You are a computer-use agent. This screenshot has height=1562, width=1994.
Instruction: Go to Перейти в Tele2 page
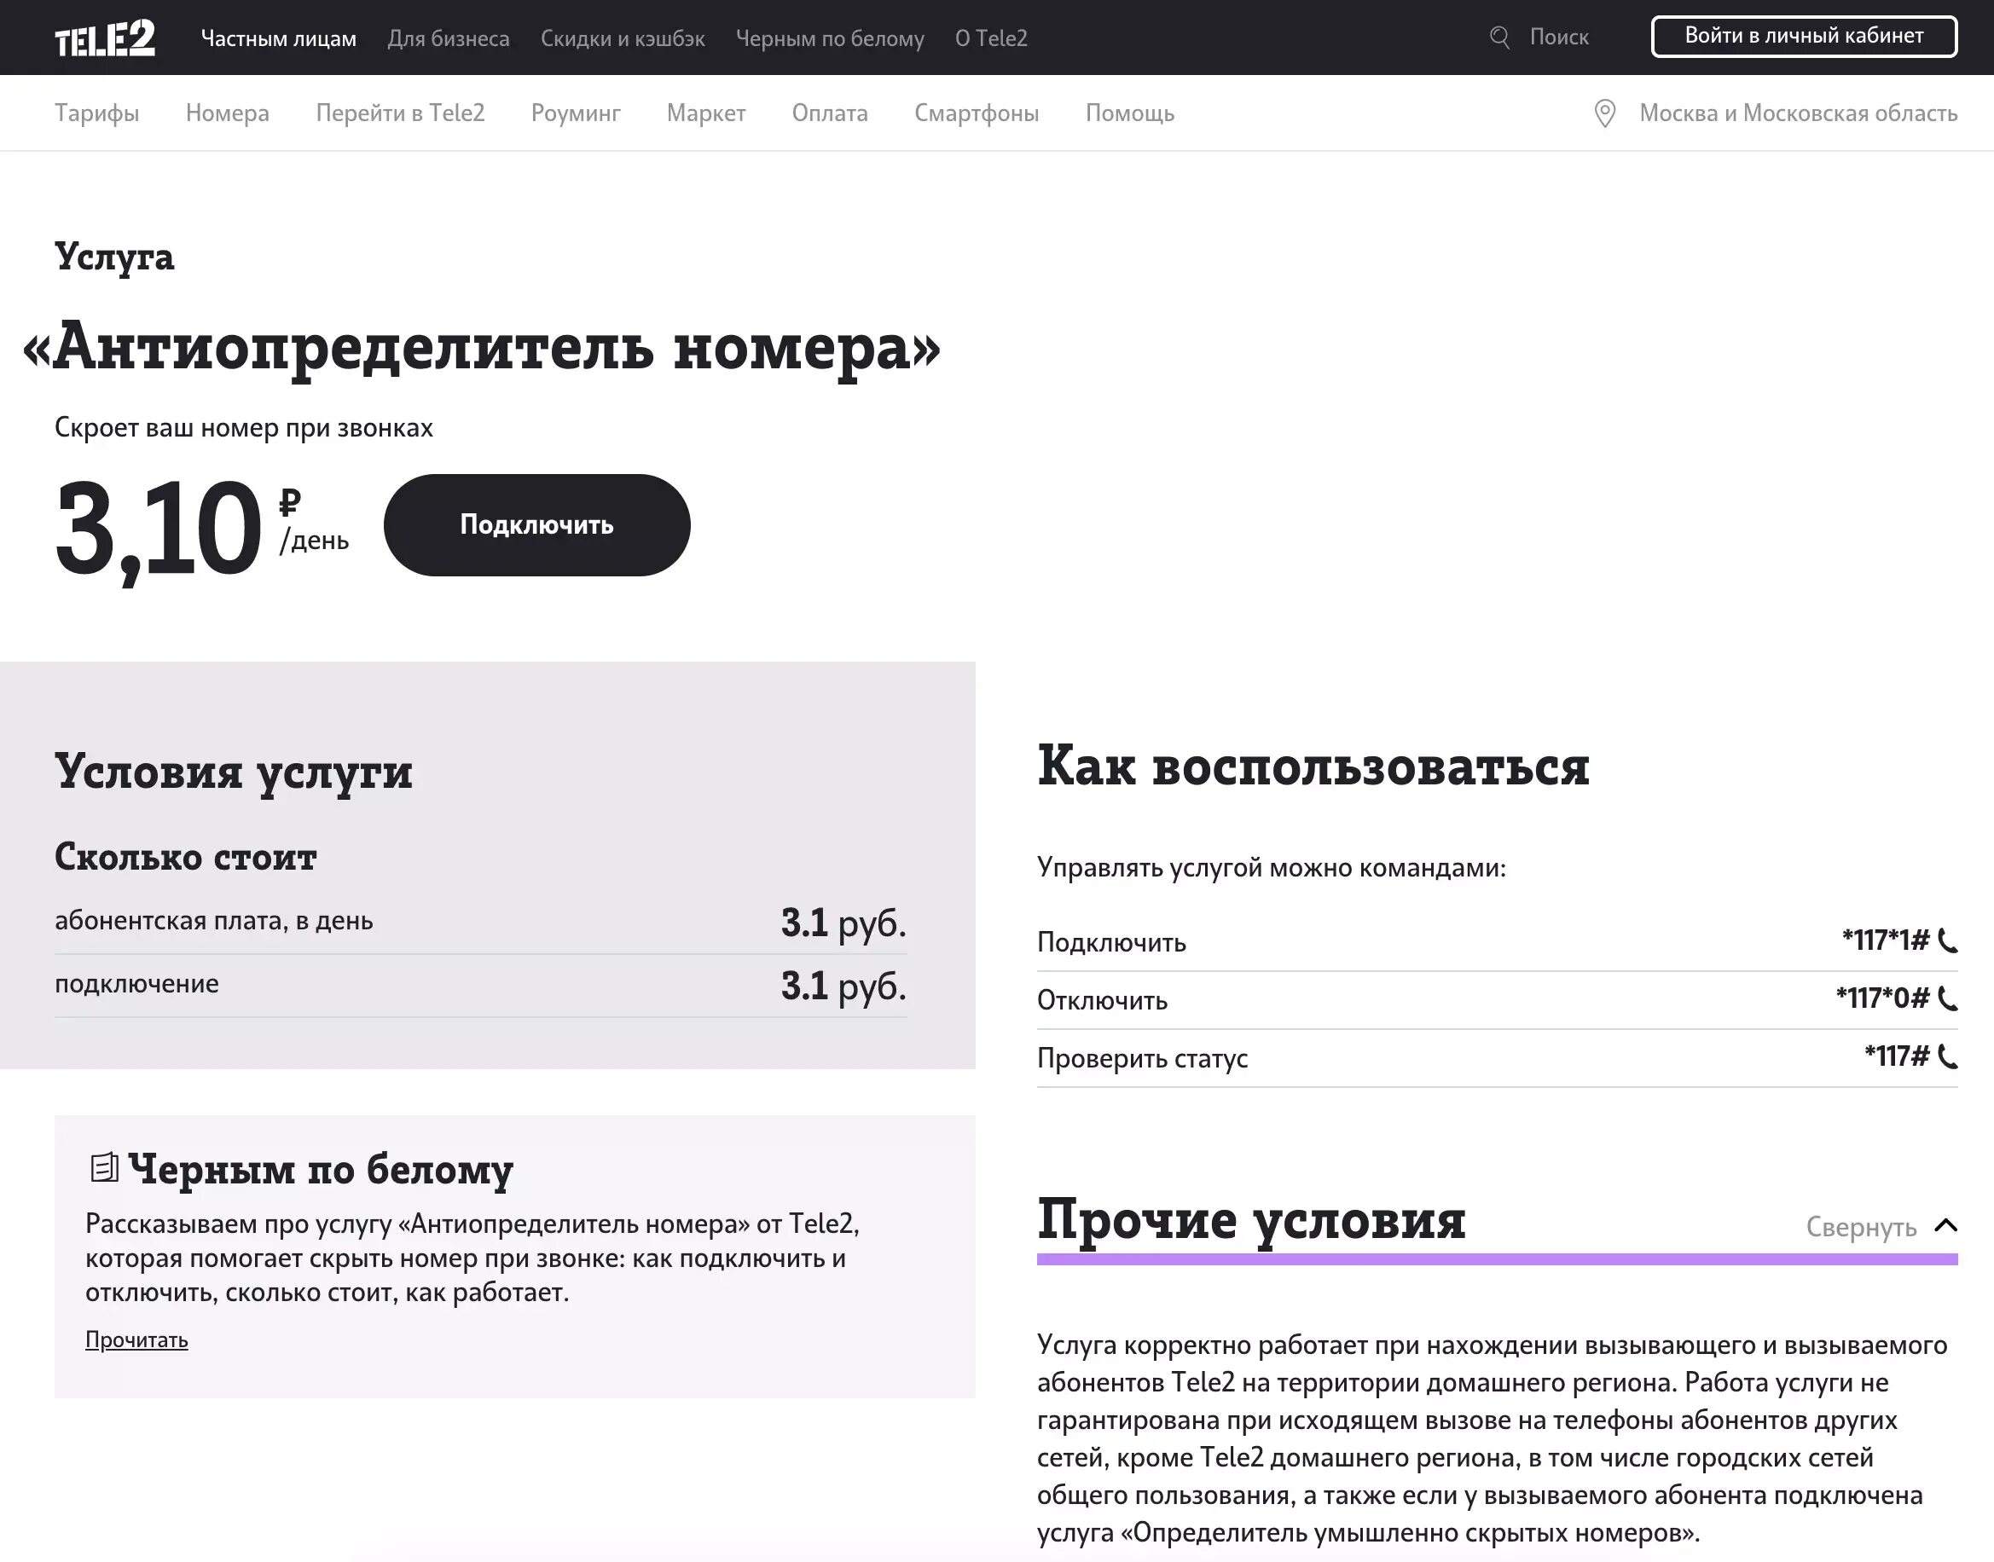[400, 113]
